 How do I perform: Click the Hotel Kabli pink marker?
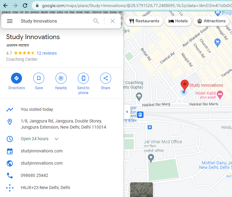pyautogui.click(x=220, y=95)
